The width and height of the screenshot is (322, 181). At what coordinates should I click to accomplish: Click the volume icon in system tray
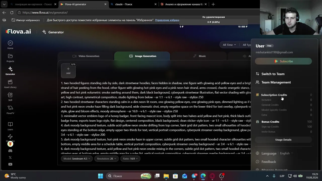tap(295, 176)
